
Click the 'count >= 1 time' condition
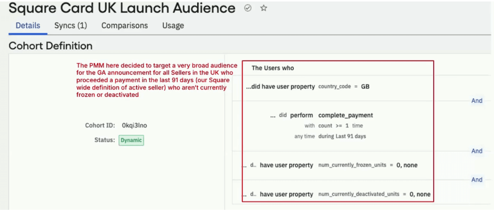tap(340, 126)
